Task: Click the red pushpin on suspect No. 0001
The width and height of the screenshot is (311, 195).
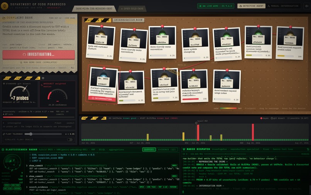Action: 102,26
